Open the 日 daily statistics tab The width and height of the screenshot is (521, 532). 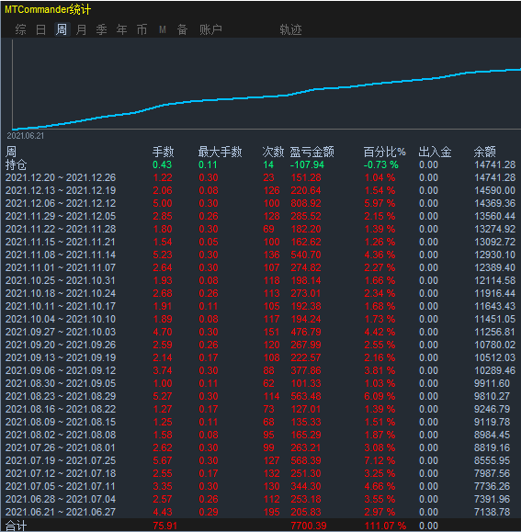[40, 29]
